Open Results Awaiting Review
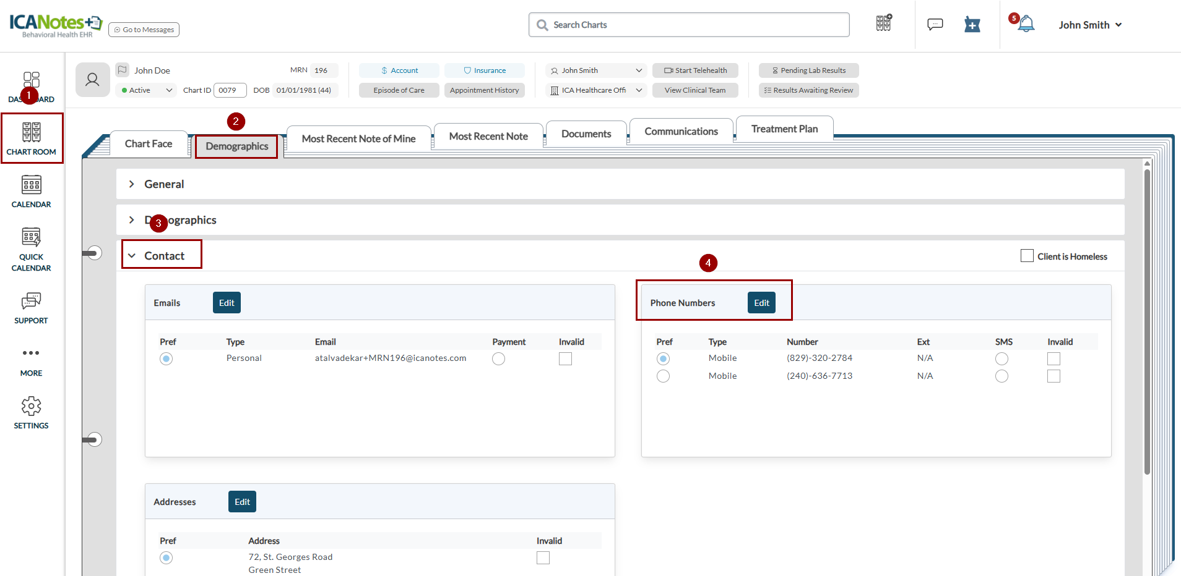 tap(809, 90)
